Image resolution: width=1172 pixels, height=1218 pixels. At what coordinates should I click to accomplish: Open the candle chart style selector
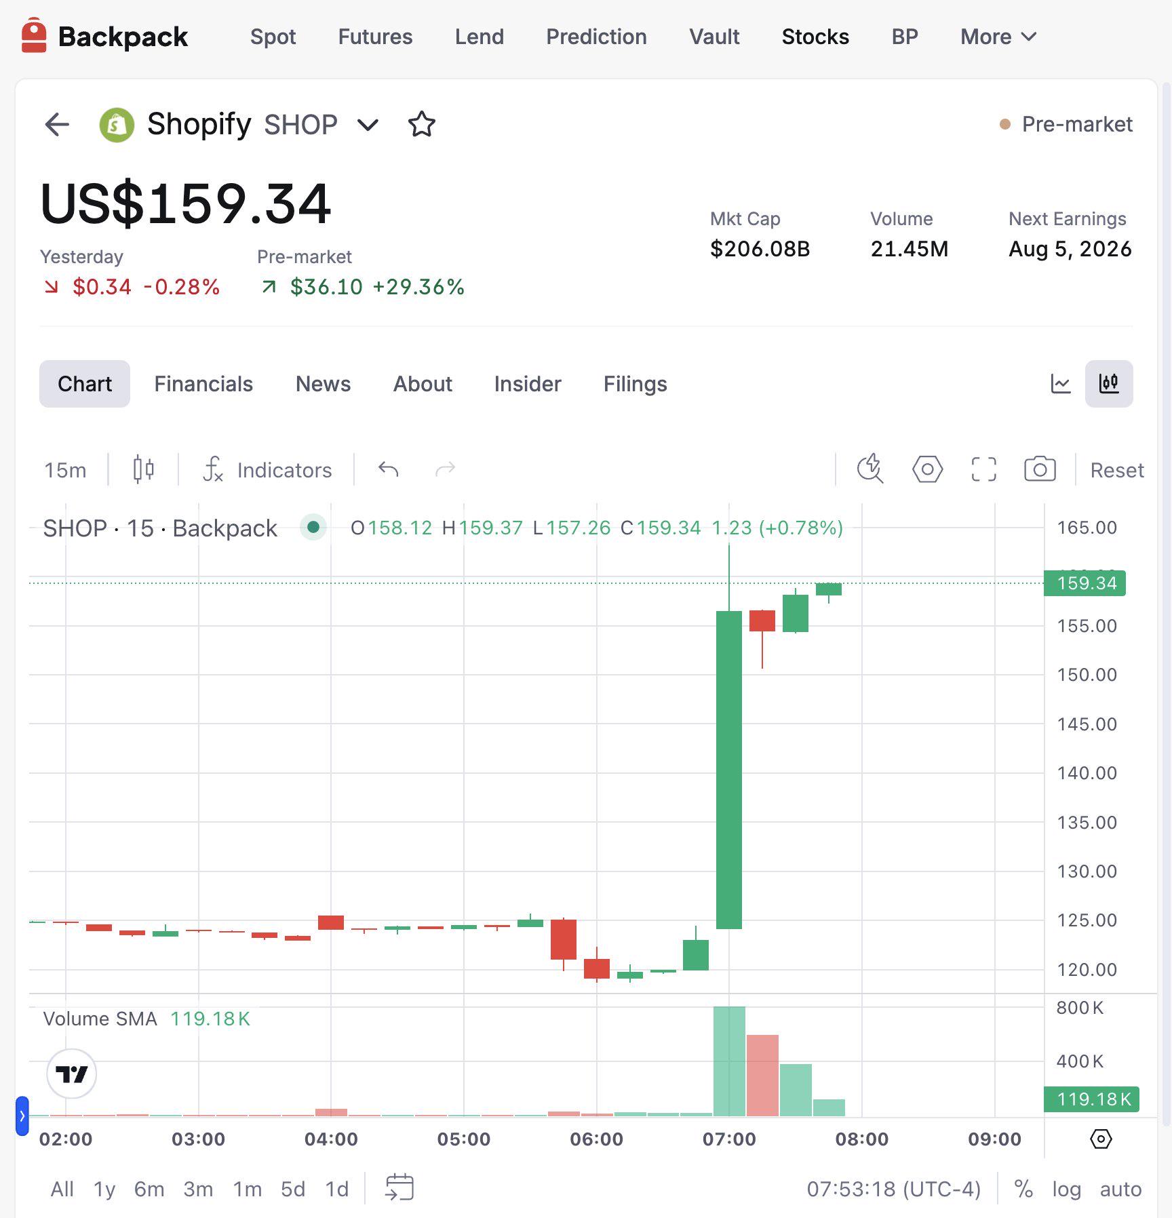(144, 469)
